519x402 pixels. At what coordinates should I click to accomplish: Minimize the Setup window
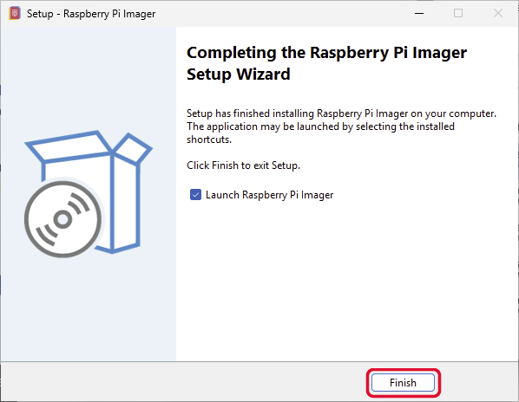click(419, 14)
